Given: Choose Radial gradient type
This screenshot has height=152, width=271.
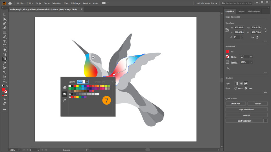Looking at the screenshot, I should 241,84.
